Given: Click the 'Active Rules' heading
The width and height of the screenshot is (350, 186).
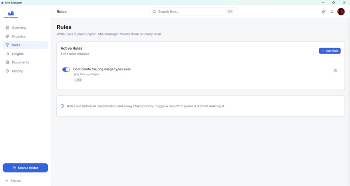Looking at the screenshot, I should [71, 48].
